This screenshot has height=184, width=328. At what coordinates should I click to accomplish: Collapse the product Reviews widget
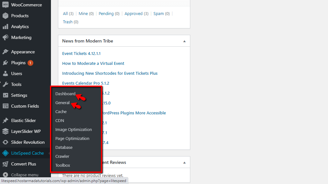coord(184,163)
